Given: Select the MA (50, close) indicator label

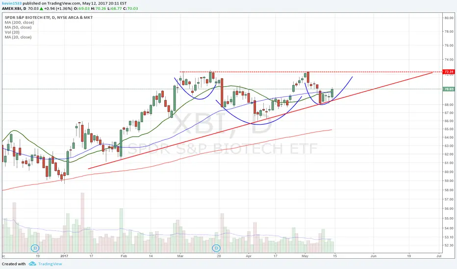Looking at the screenshot, I should point(18,27).
